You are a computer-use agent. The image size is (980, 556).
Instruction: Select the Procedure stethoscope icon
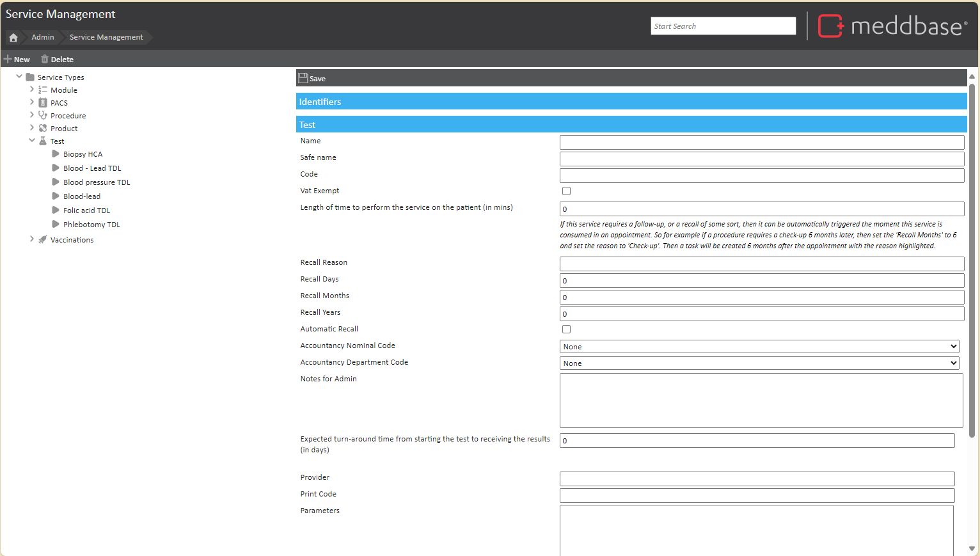tap(43, 116)
